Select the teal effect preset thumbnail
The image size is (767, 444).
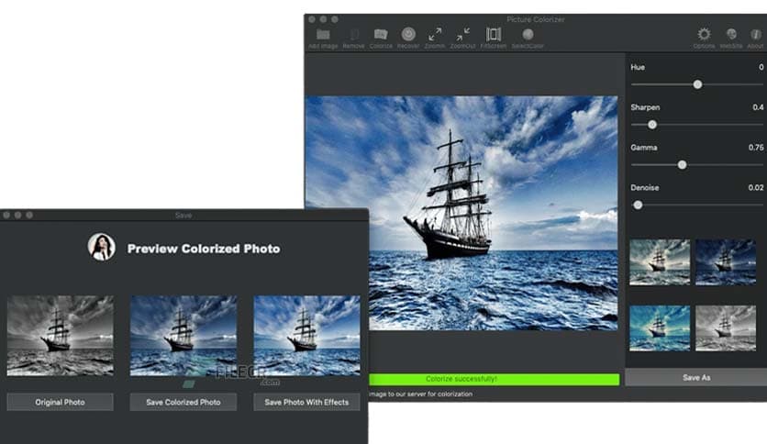[660, 328]
